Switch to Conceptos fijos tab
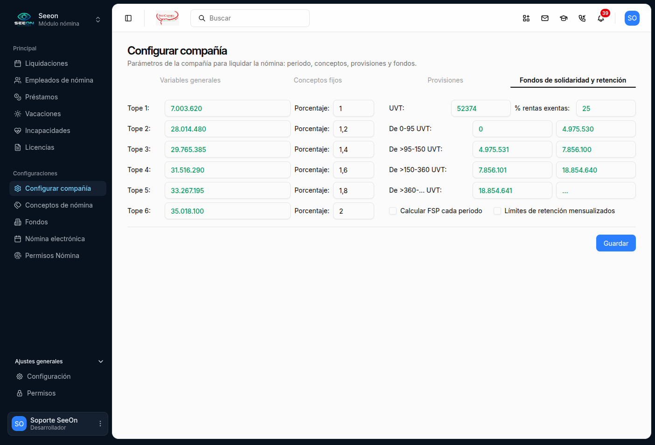Image resolution: width=655 pixels, height=445 pixels. coord(318,80)
